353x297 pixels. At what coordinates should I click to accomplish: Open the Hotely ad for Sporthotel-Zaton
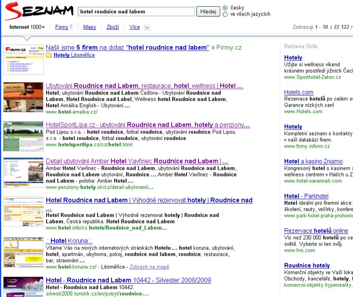pyautogui.click(x=293, y=58)
